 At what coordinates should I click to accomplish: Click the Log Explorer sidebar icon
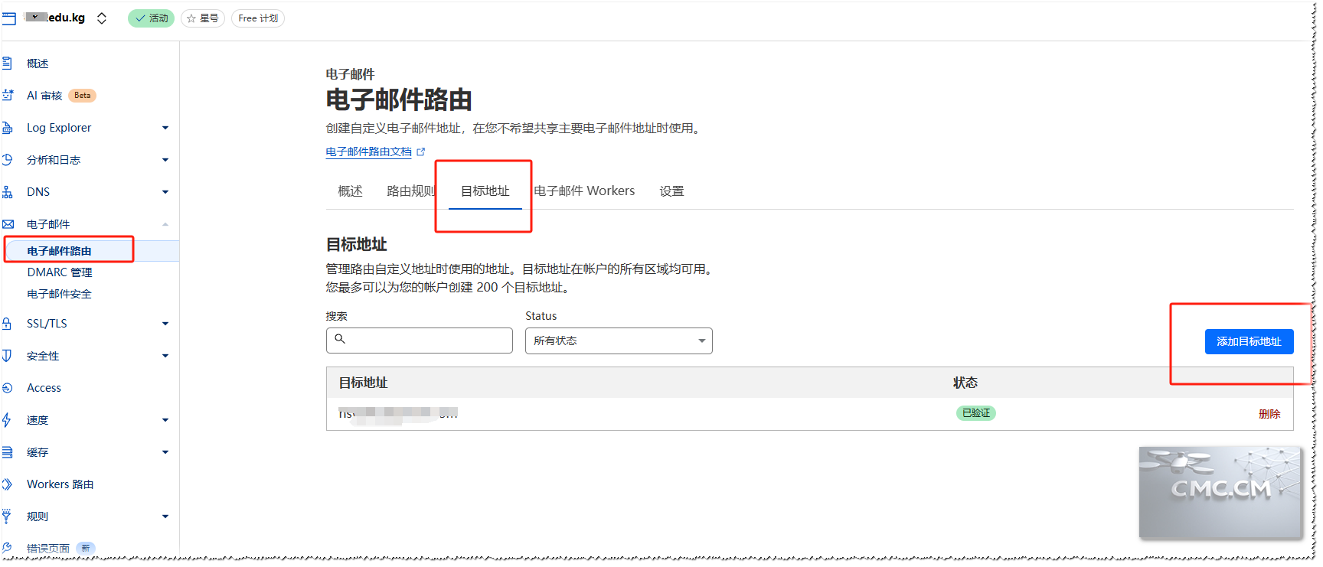(7, 128)
